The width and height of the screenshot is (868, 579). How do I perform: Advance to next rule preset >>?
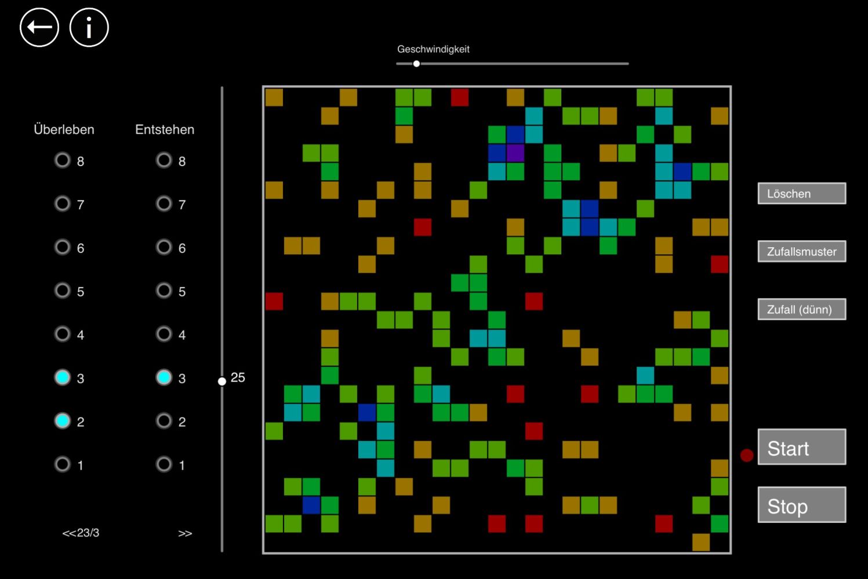click(x=185, y=533)
